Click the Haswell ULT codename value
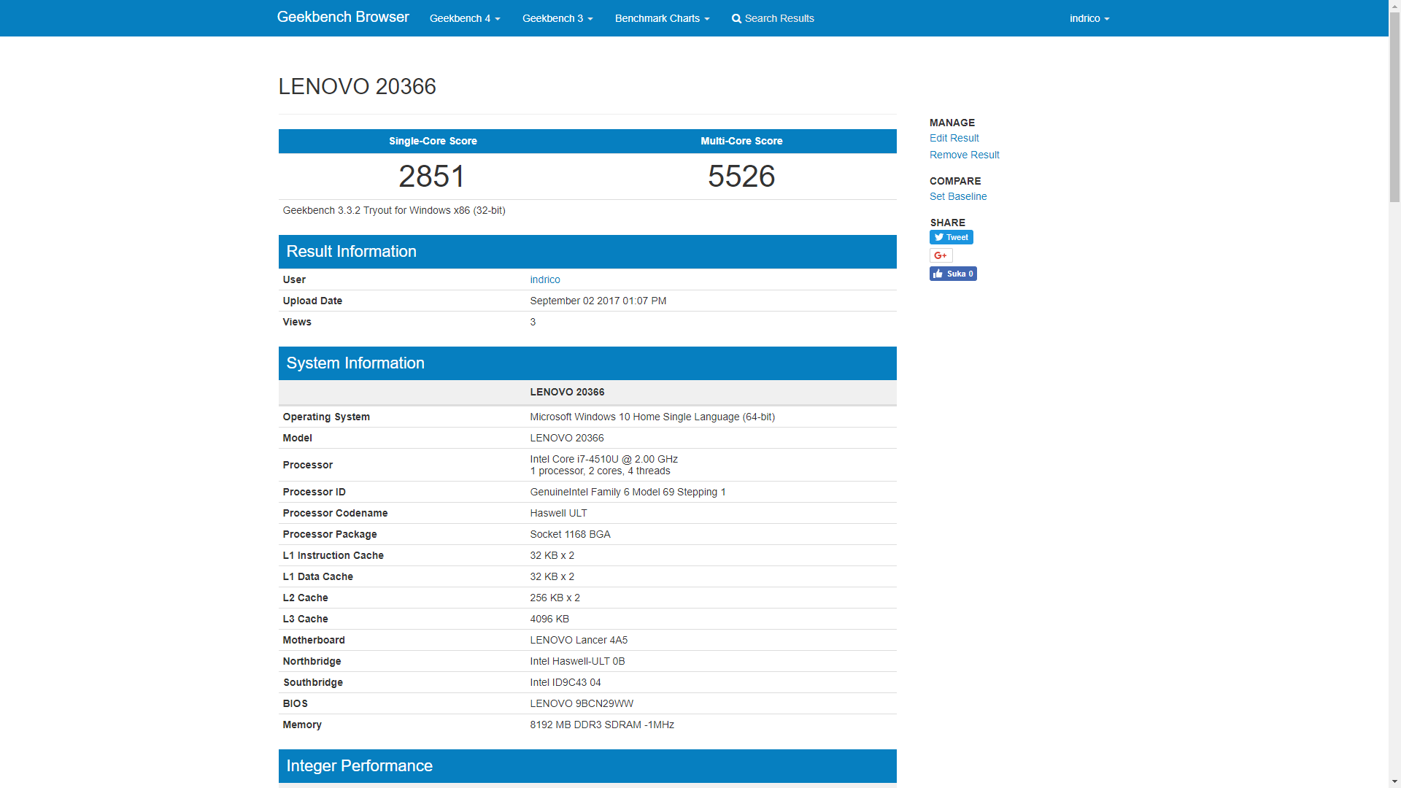Screen dimensions: 1401x788 tap(558, 513)
